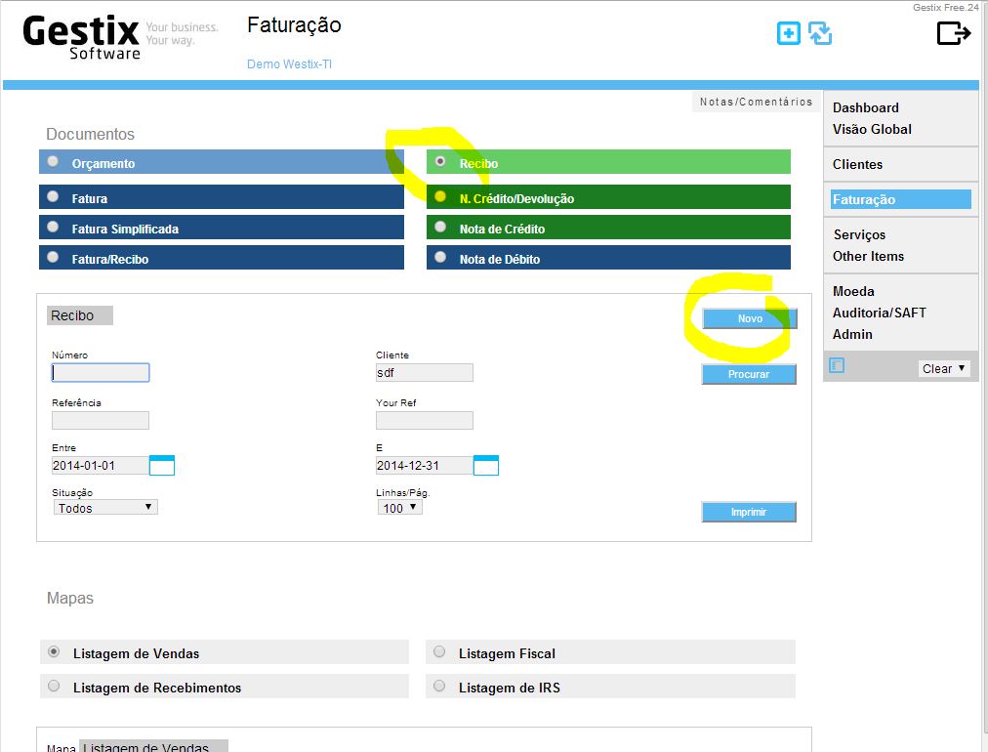Choose Listagem de Vendas radio

55,651
